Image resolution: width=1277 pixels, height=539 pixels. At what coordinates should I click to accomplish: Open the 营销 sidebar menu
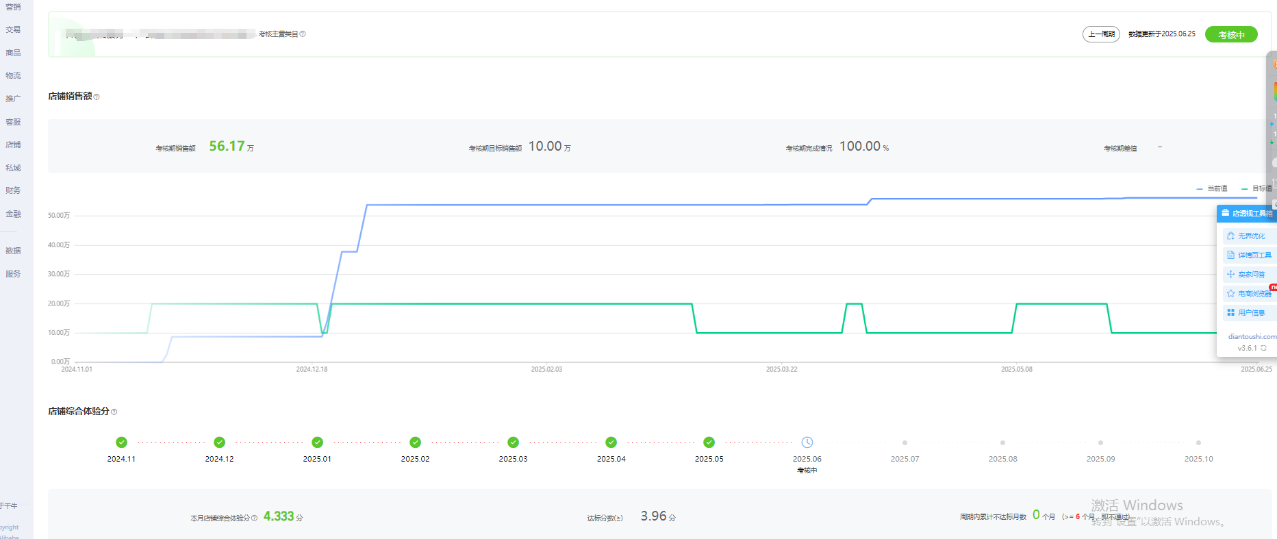(x=13, y=7)
